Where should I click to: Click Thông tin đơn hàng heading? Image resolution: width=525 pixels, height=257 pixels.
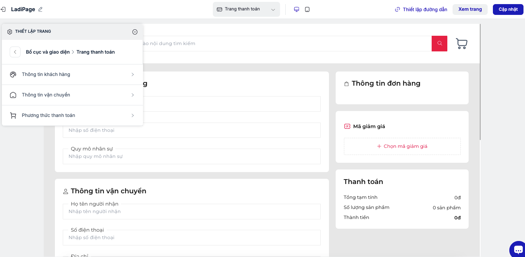tap(386, 83)
